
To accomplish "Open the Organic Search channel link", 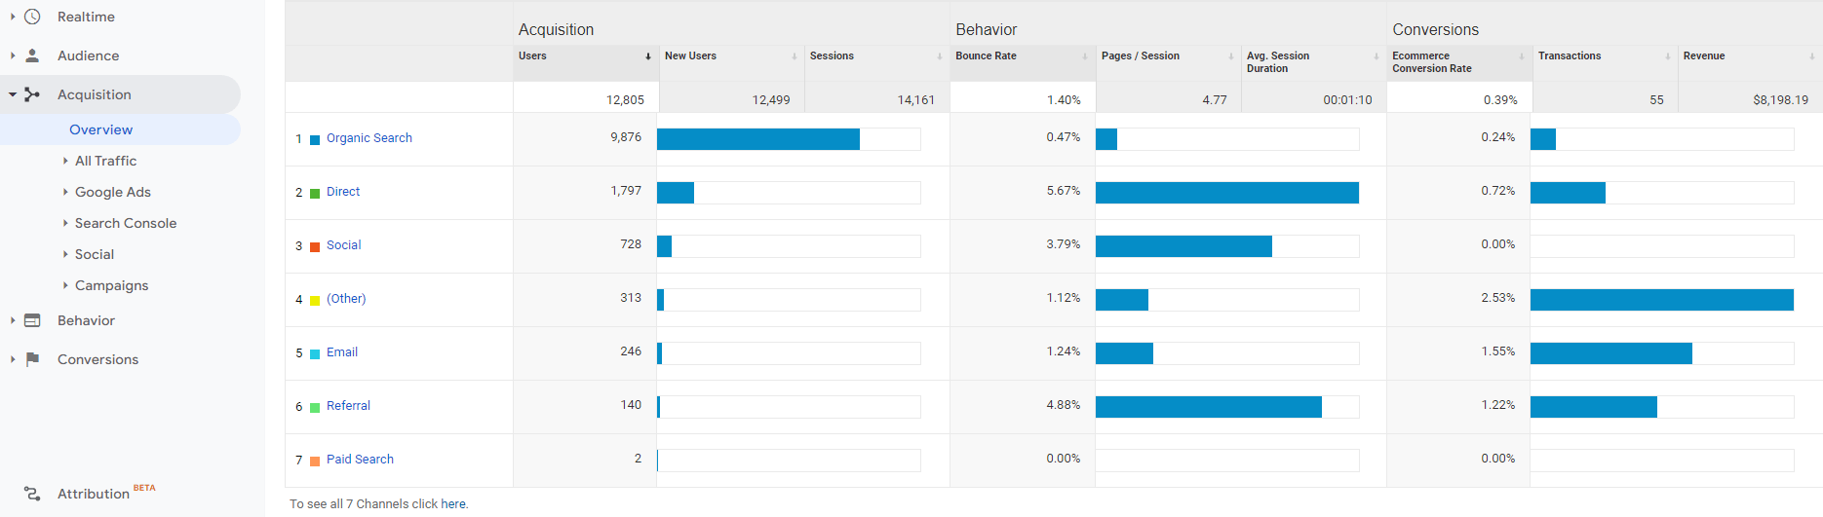I will tap(368, 138).
